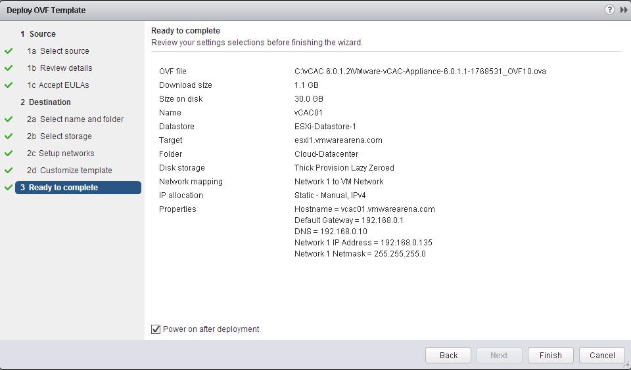Click Thick Provision Lazy Zeroed value
The image size is (631, 370).
pyautogui.click(x=344, y=168)
